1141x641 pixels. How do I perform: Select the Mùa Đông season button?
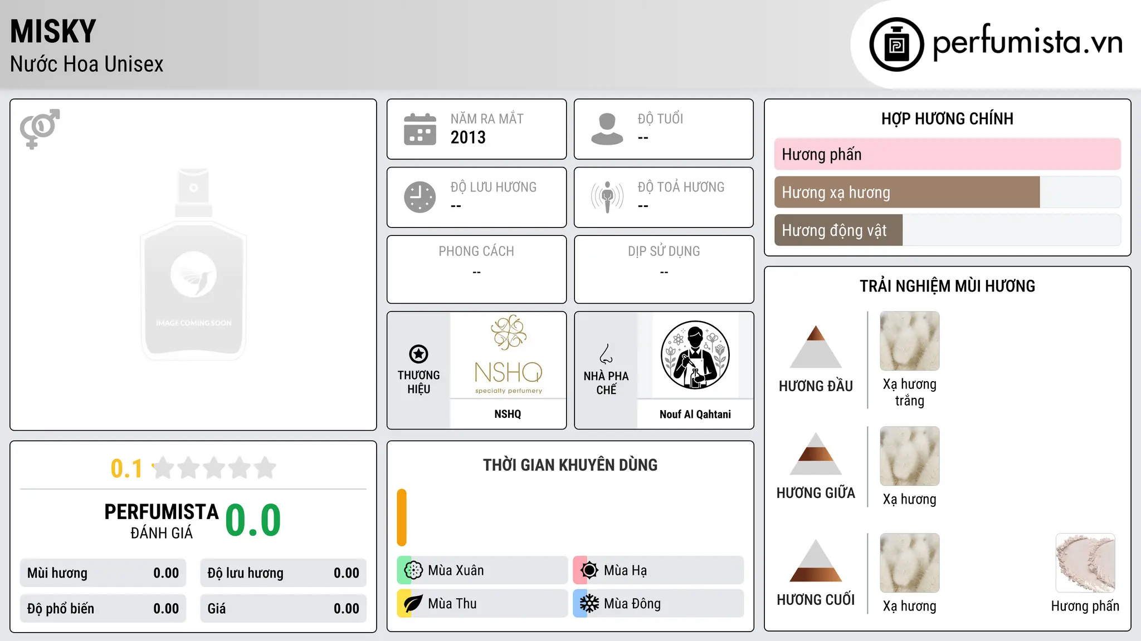[659, 604]
